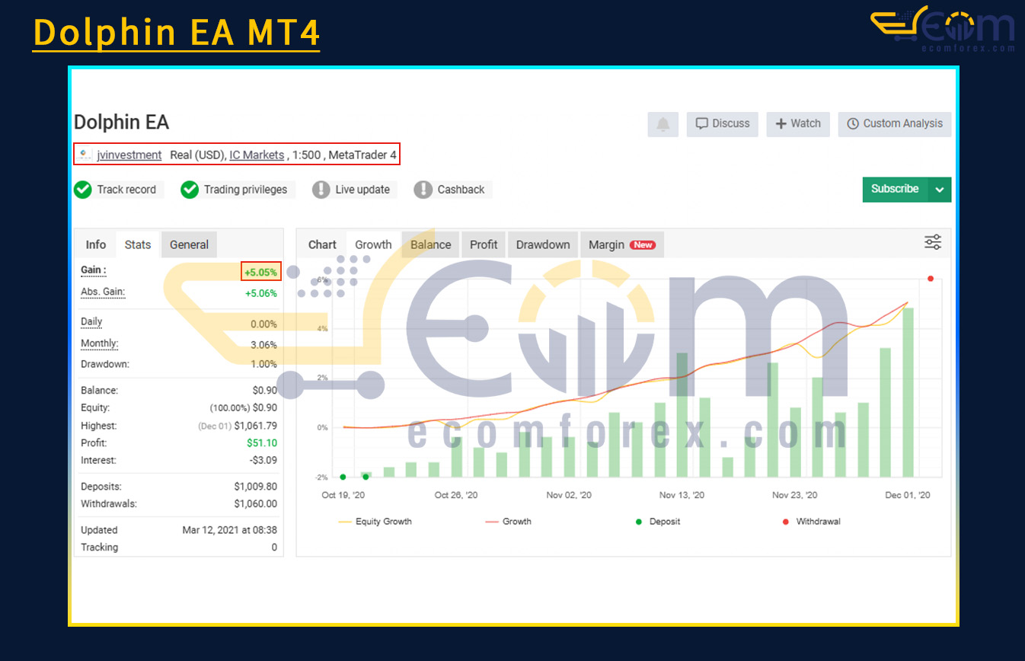Click the Monthly label
The width and height of the screenshot is (1025, 661).
100,344
